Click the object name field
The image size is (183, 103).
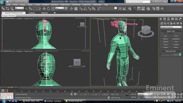pos(170,54)
